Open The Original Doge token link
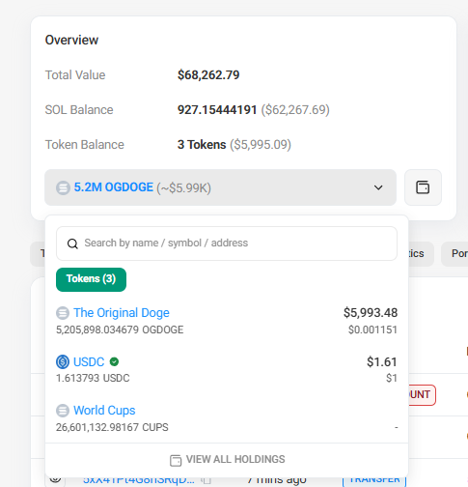This screenshot has width=468, height=487. 122,313
